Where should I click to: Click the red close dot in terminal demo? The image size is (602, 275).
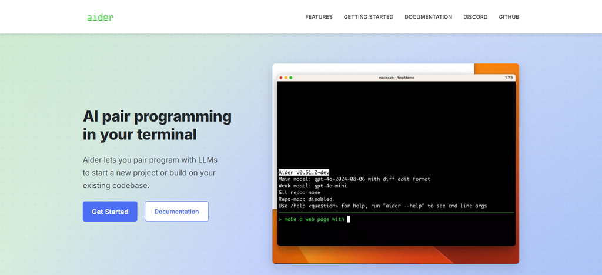[281, 78]
